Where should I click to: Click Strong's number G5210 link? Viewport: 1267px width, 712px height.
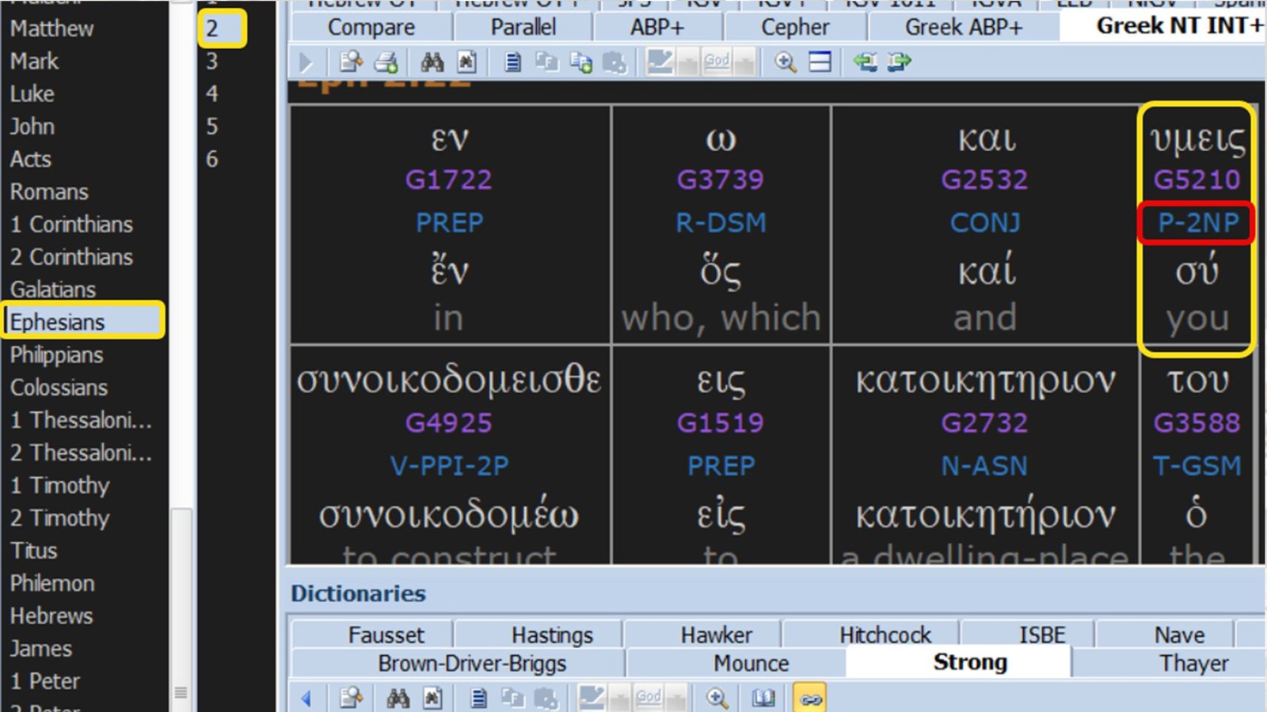click(x=1196, y=180)
